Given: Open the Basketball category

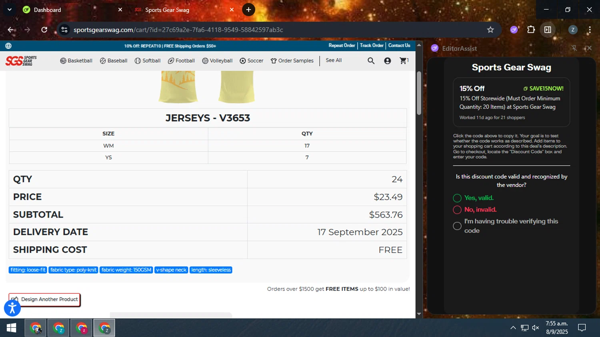Looking at the screenshot, I should 76,61.
